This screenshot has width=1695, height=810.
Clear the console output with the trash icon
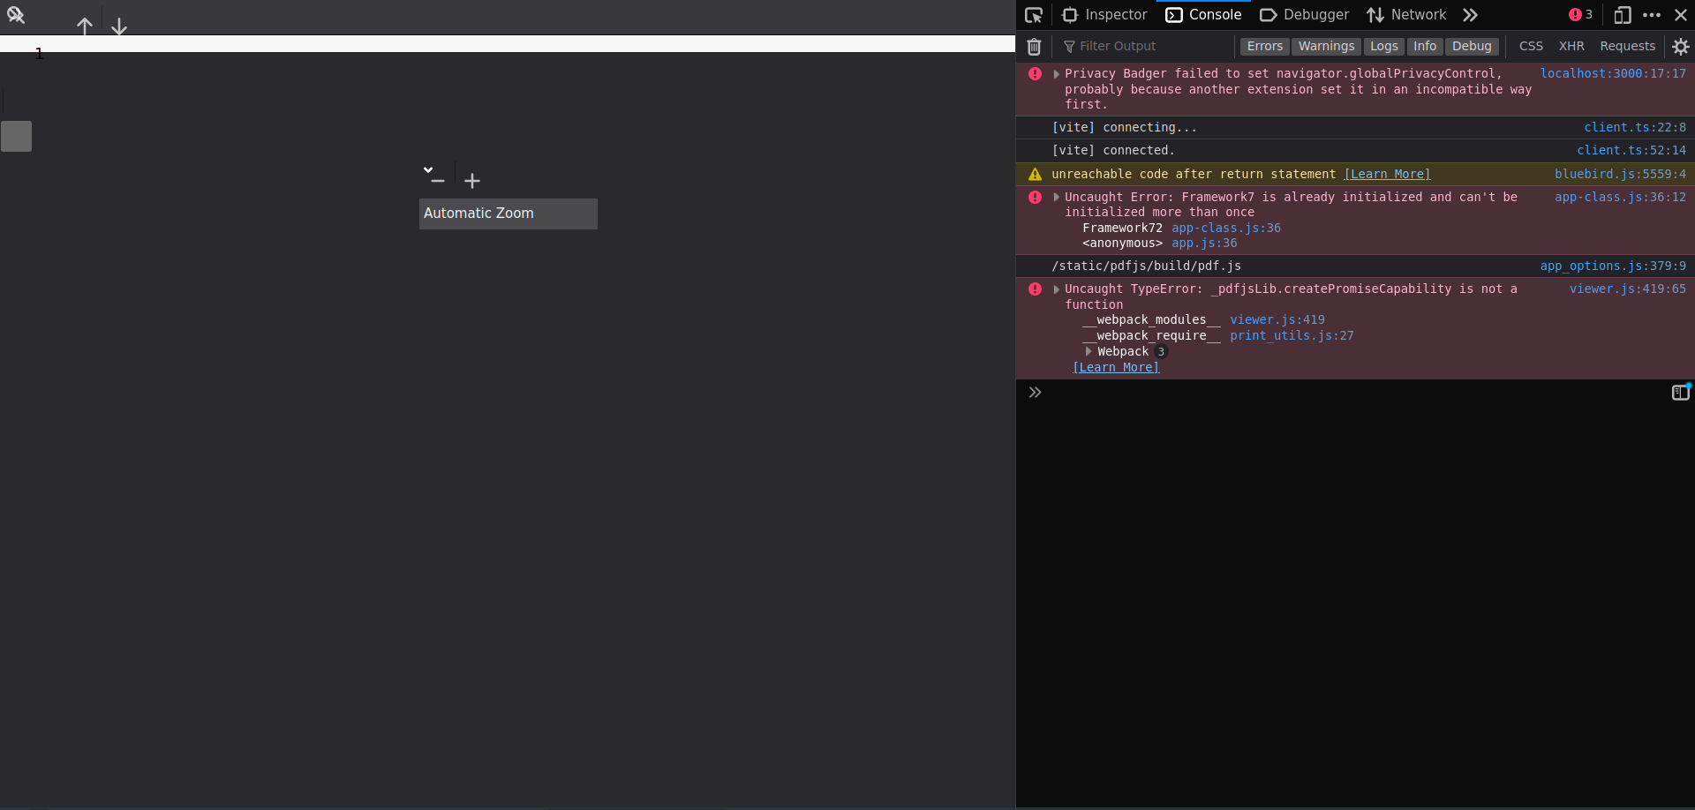click(x=1034, y=46)
